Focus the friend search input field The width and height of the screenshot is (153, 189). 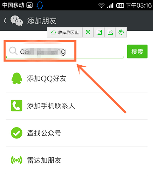point(65,52)
